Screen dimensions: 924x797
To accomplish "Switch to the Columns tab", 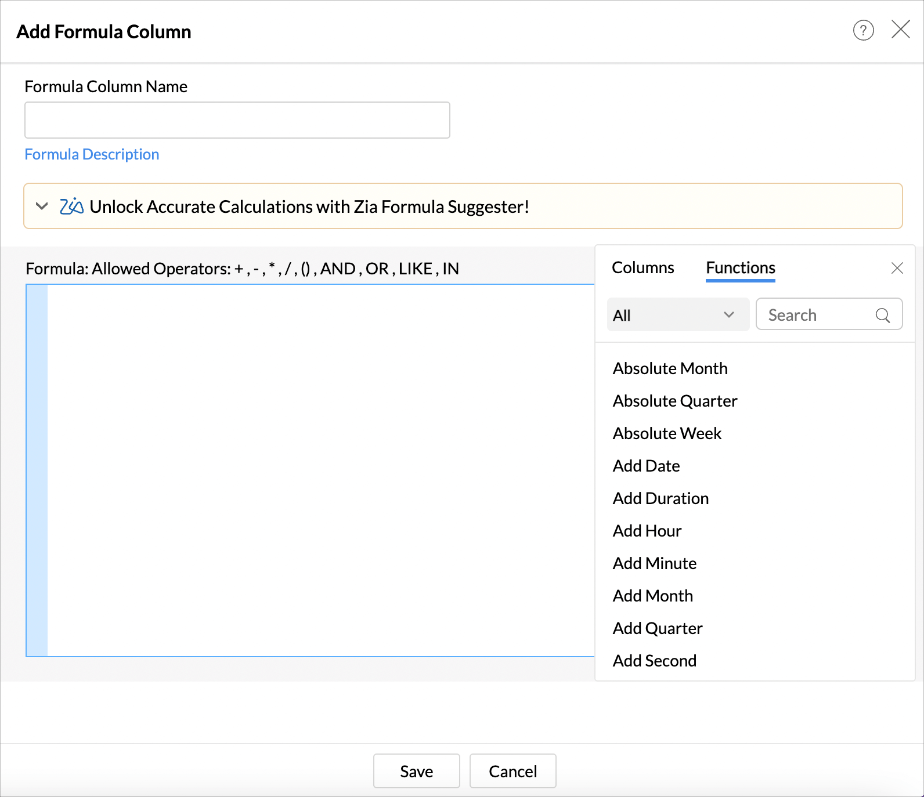I will tap(643, 268).
